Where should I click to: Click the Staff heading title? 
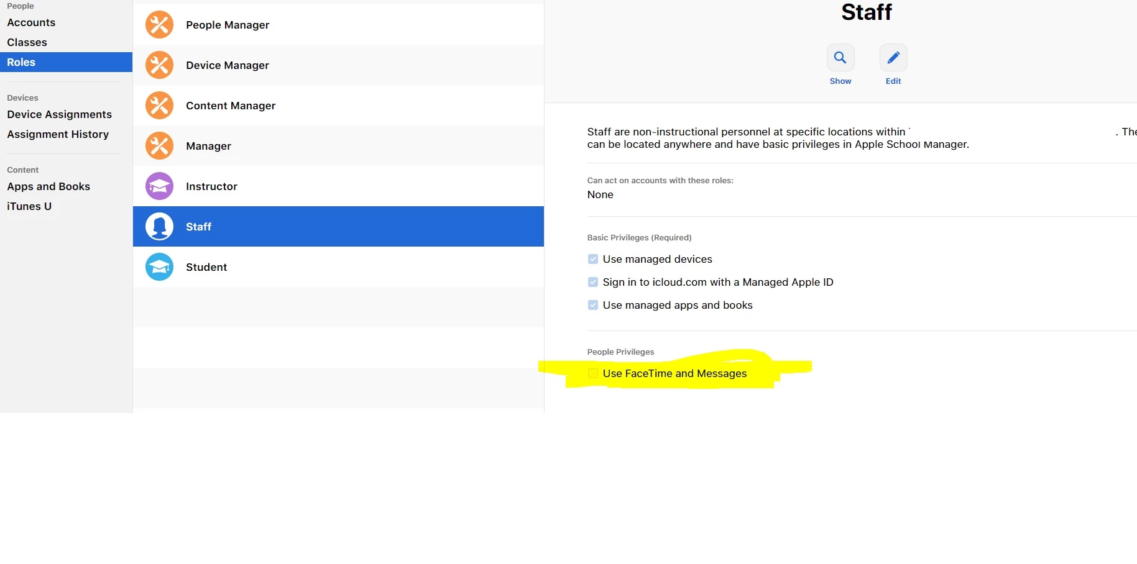[867, 12]
